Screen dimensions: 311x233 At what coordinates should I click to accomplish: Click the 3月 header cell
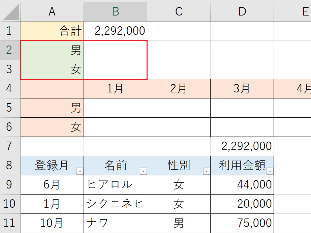[x=242, y=89]
